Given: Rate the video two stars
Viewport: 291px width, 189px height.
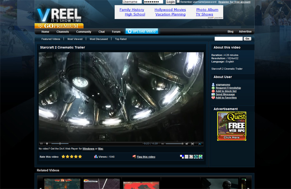Looking at the screenshot, I should tap(68, 156).
